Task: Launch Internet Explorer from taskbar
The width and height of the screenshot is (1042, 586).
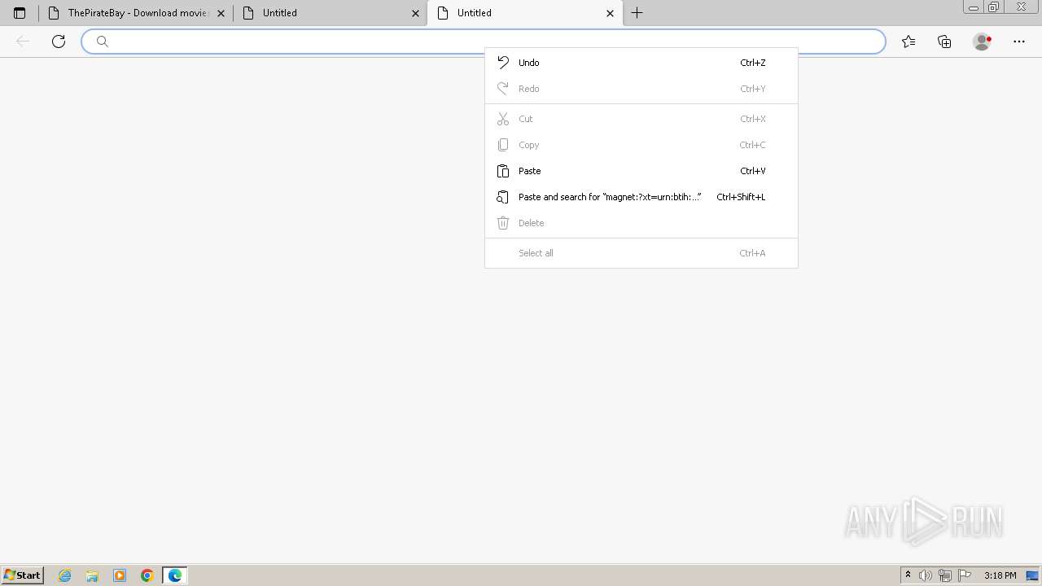Action: [x=65, y=575]
